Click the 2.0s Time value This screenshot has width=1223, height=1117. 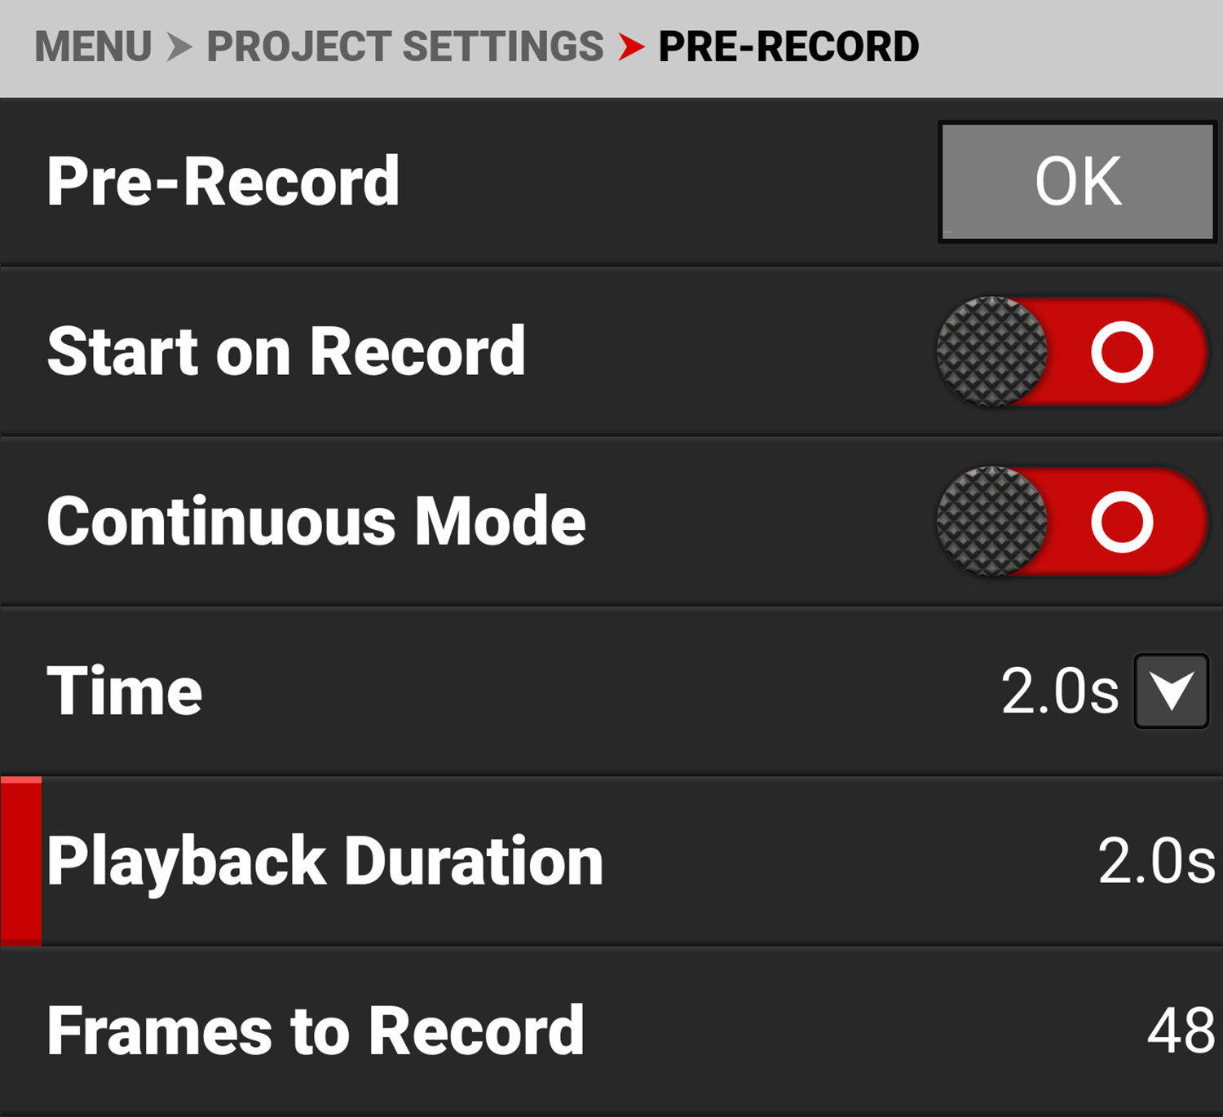[x=1059, y=691]
